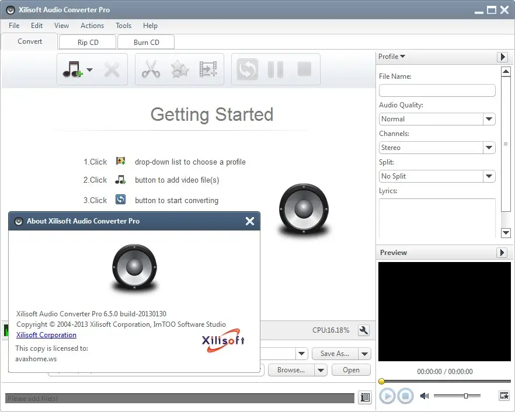The width and height of the screenshot is (515, 412).
Task: Click the Add Profile filmstrip toolbar icon
Action: point(208,69)
